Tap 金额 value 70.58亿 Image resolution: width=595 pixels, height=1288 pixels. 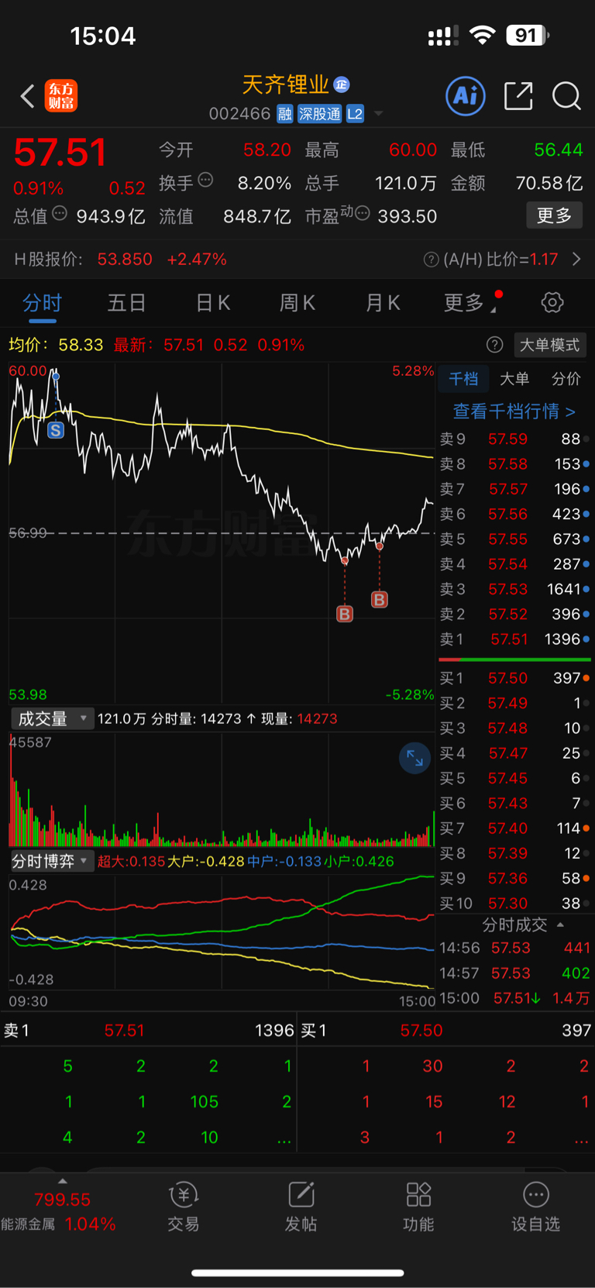(x=549, y=184)
